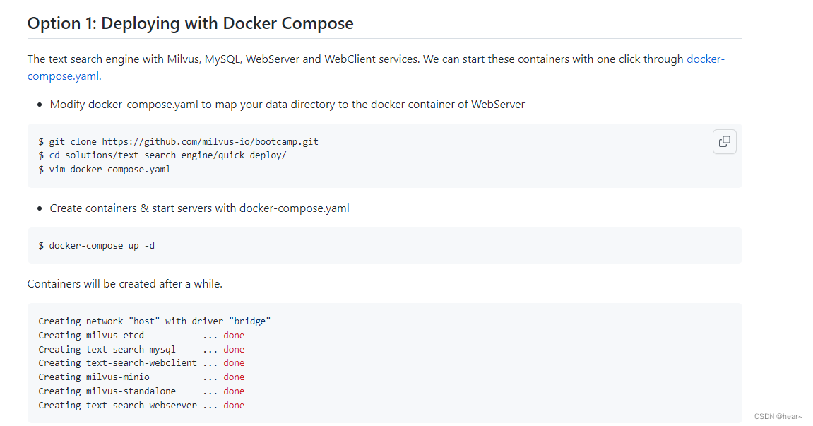Image resolution: width=813 pixels, height=426 pixels.
Task: Click the docker-compose up -d command
Action: (97, 245)
